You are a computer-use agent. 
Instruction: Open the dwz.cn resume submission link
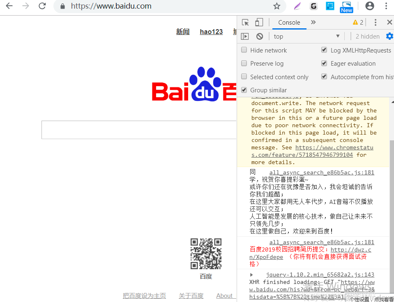[310, 253]
